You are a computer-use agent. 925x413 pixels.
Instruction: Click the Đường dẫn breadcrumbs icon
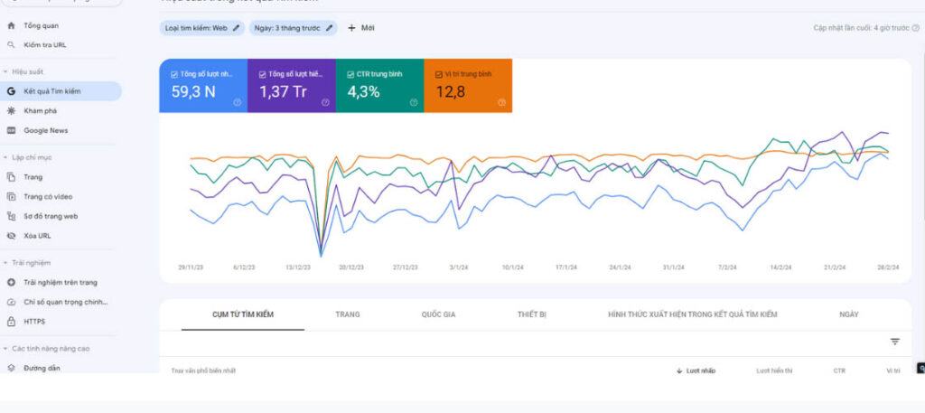pos(11,368)
